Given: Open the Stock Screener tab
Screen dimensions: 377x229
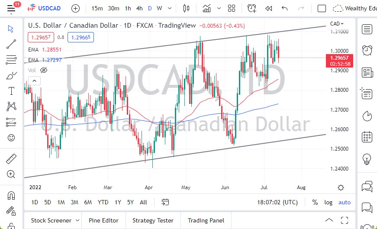Looking at the screenshot, I should pyautogui.click(x=51, y=220).
